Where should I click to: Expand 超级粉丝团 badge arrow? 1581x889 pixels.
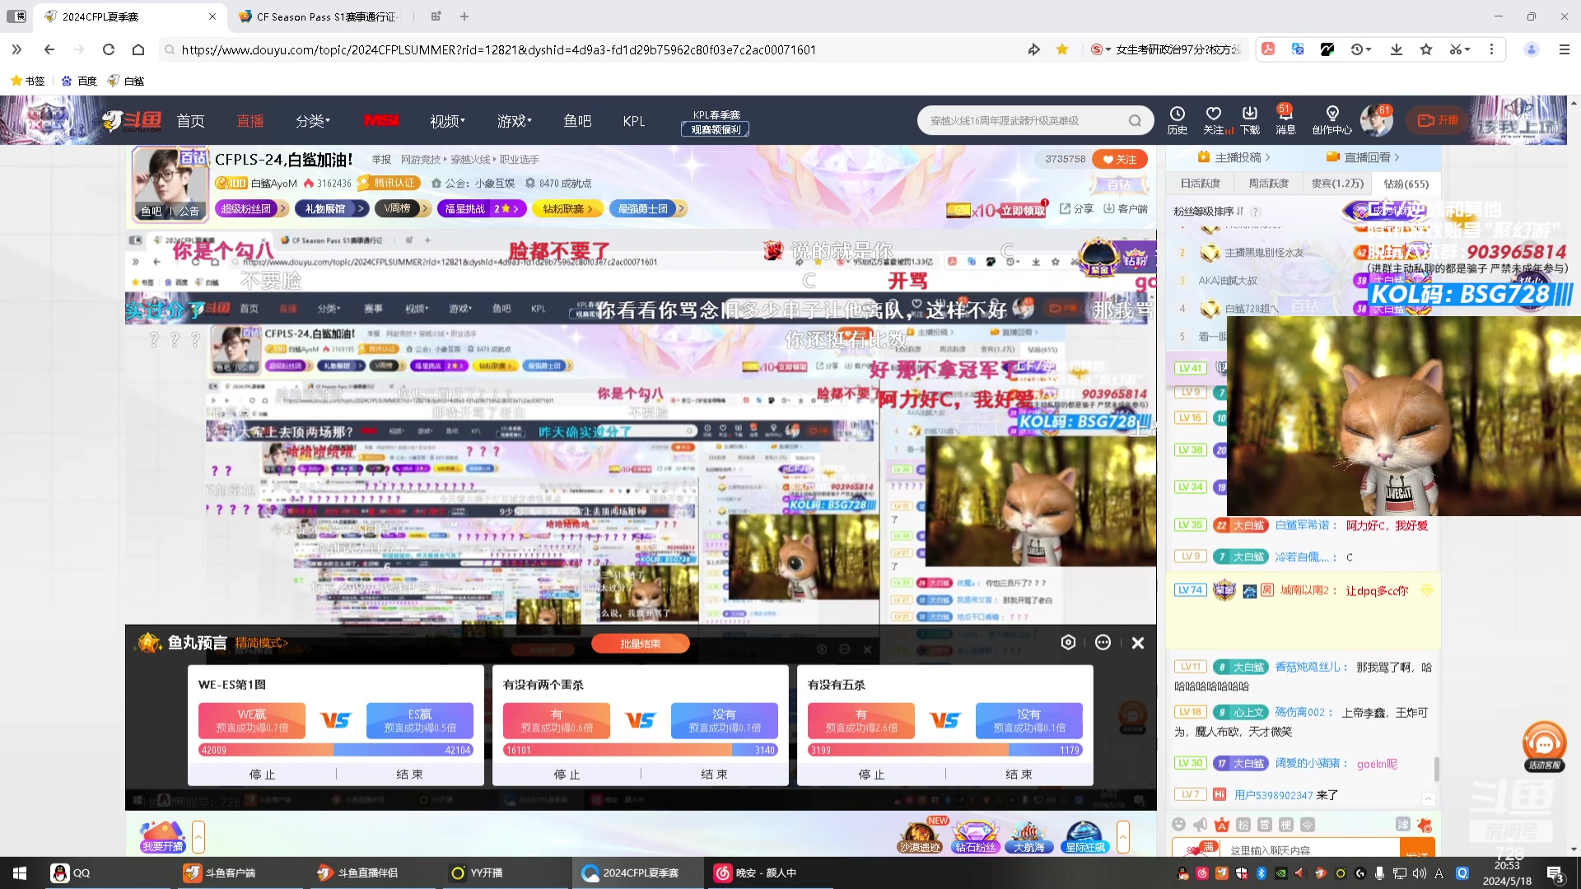click(282, 209)
